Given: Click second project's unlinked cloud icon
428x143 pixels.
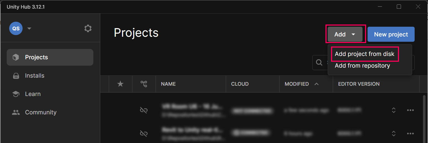Looking at the screenshot, I should (x=144, y=134).
